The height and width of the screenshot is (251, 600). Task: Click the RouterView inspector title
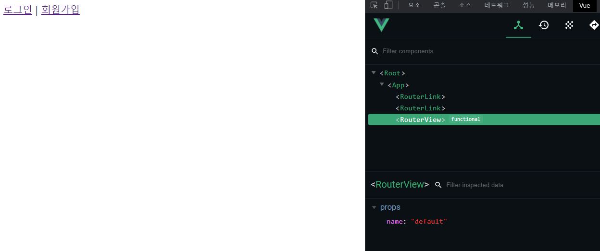click(400, 184)
